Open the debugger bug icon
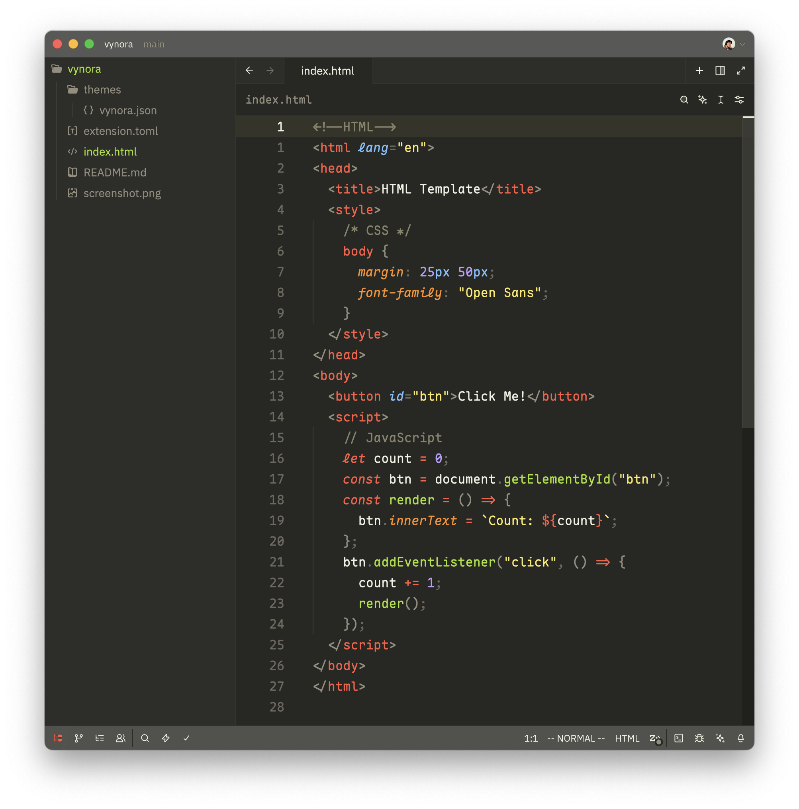 coord(699,738)
